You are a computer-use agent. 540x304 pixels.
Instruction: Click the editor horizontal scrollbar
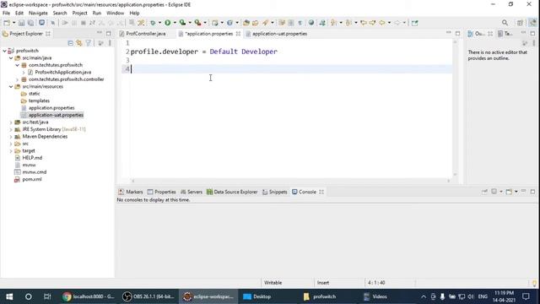point(290,181)
